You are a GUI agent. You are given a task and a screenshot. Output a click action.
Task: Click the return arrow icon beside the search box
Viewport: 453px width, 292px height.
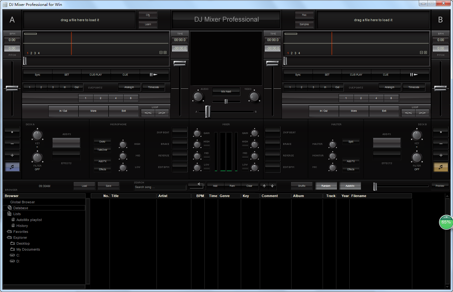pyautogui.click(x=196, y=186)
